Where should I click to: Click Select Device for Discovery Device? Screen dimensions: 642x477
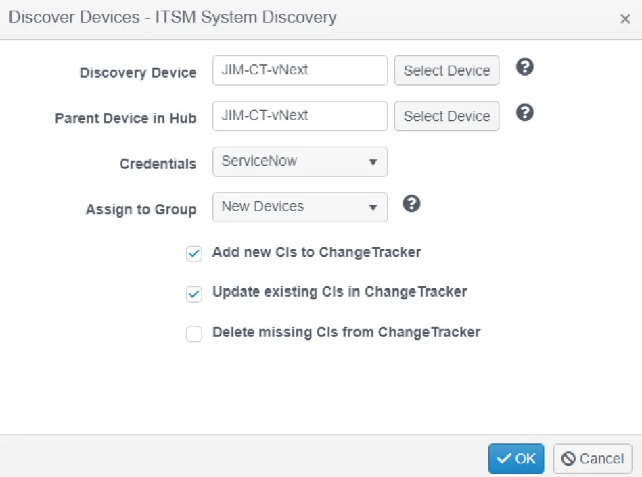point(446,70)
